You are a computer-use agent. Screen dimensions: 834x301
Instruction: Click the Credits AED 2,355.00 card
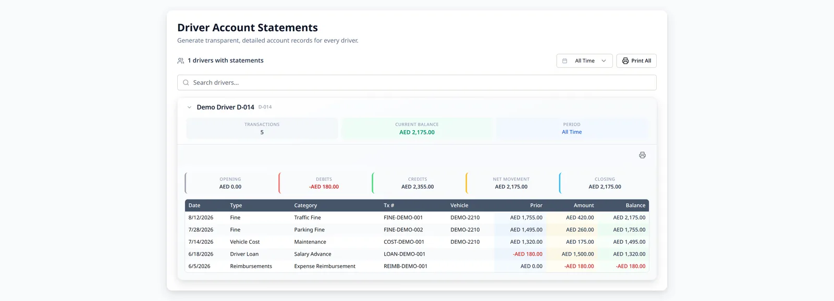tap(418, 183)
